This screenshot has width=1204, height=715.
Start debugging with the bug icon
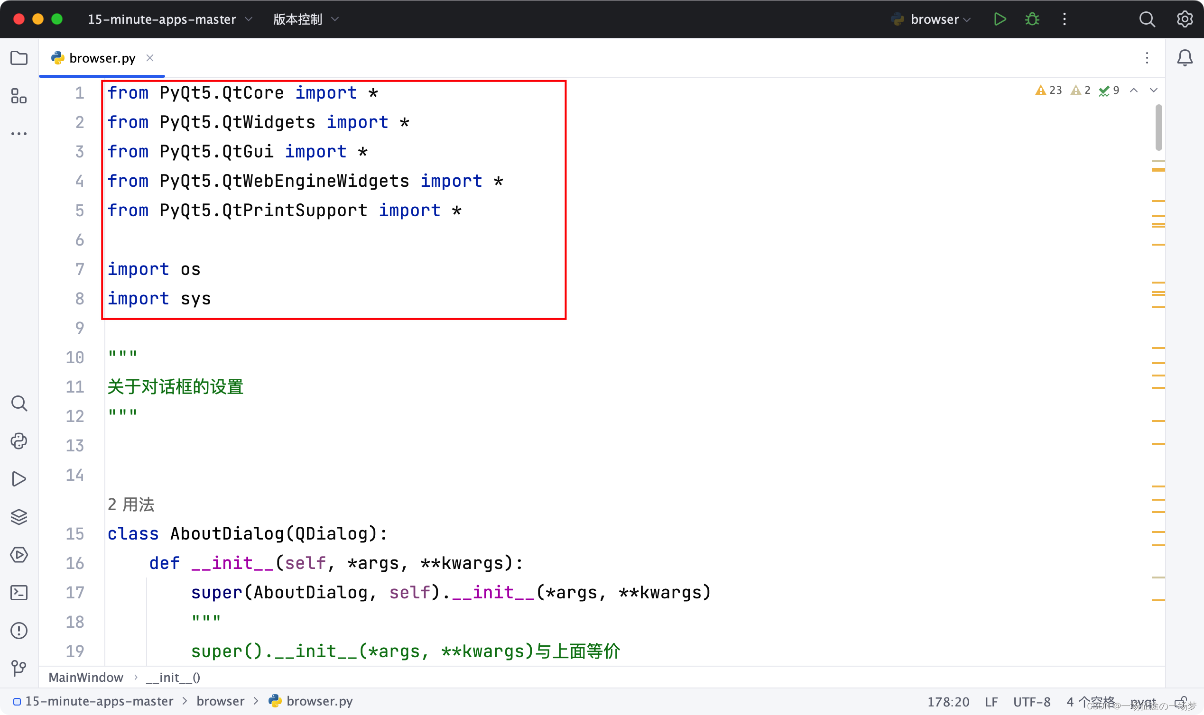tap(1032, 19)
